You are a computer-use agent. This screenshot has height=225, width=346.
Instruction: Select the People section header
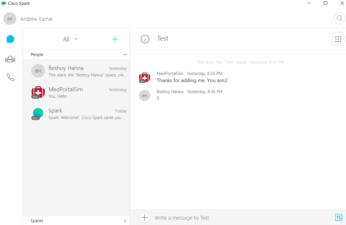coord(76,55)
